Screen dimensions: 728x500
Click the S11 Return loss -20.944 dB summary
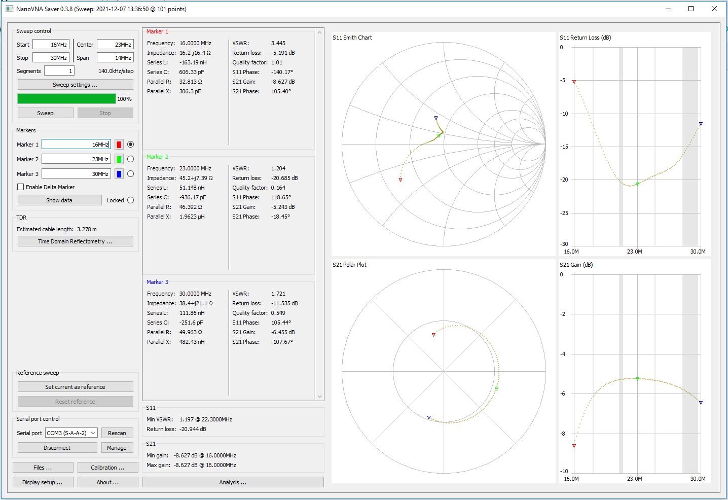[x=193, y=429]
